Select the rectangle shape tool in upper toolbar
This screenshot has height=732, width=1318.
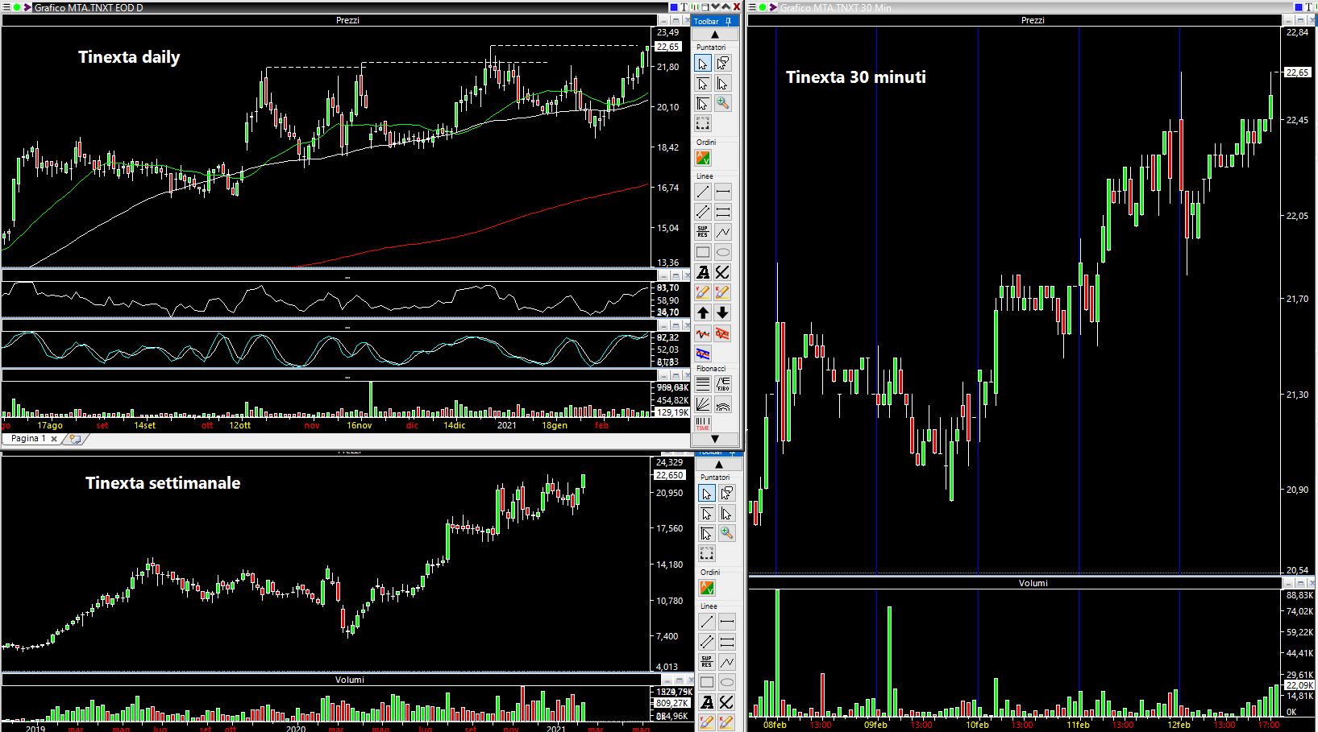[x=703, y=252]
